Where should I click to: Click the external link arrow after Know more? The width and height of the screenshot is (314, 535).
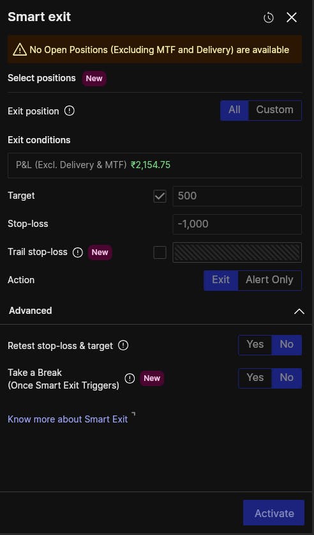pyautogui.click(x=133, y=414)
